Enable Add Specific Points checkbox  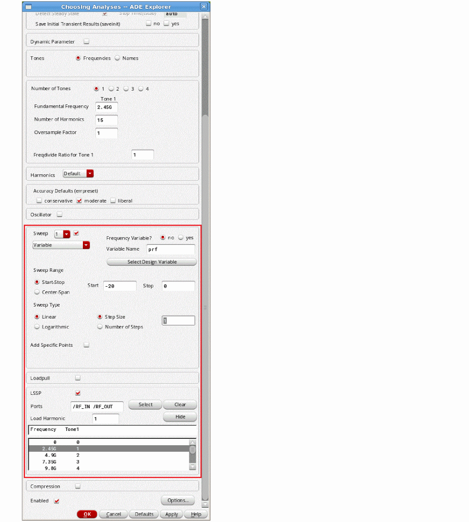(x=86, y=344)
